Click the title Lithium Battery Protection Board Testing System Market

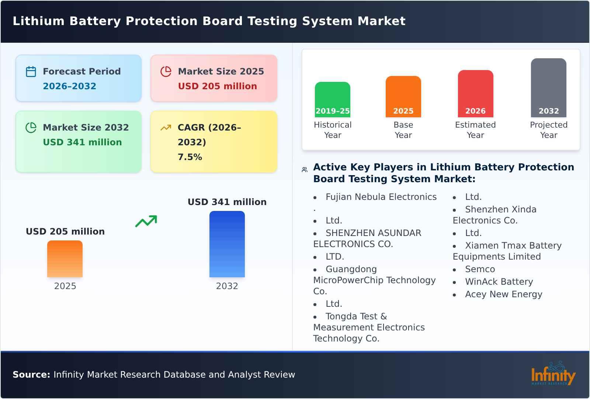point(209,21)
